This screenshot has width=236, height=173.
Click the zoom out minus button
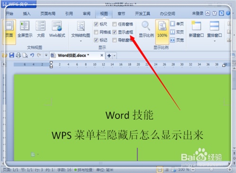[193, 170]
